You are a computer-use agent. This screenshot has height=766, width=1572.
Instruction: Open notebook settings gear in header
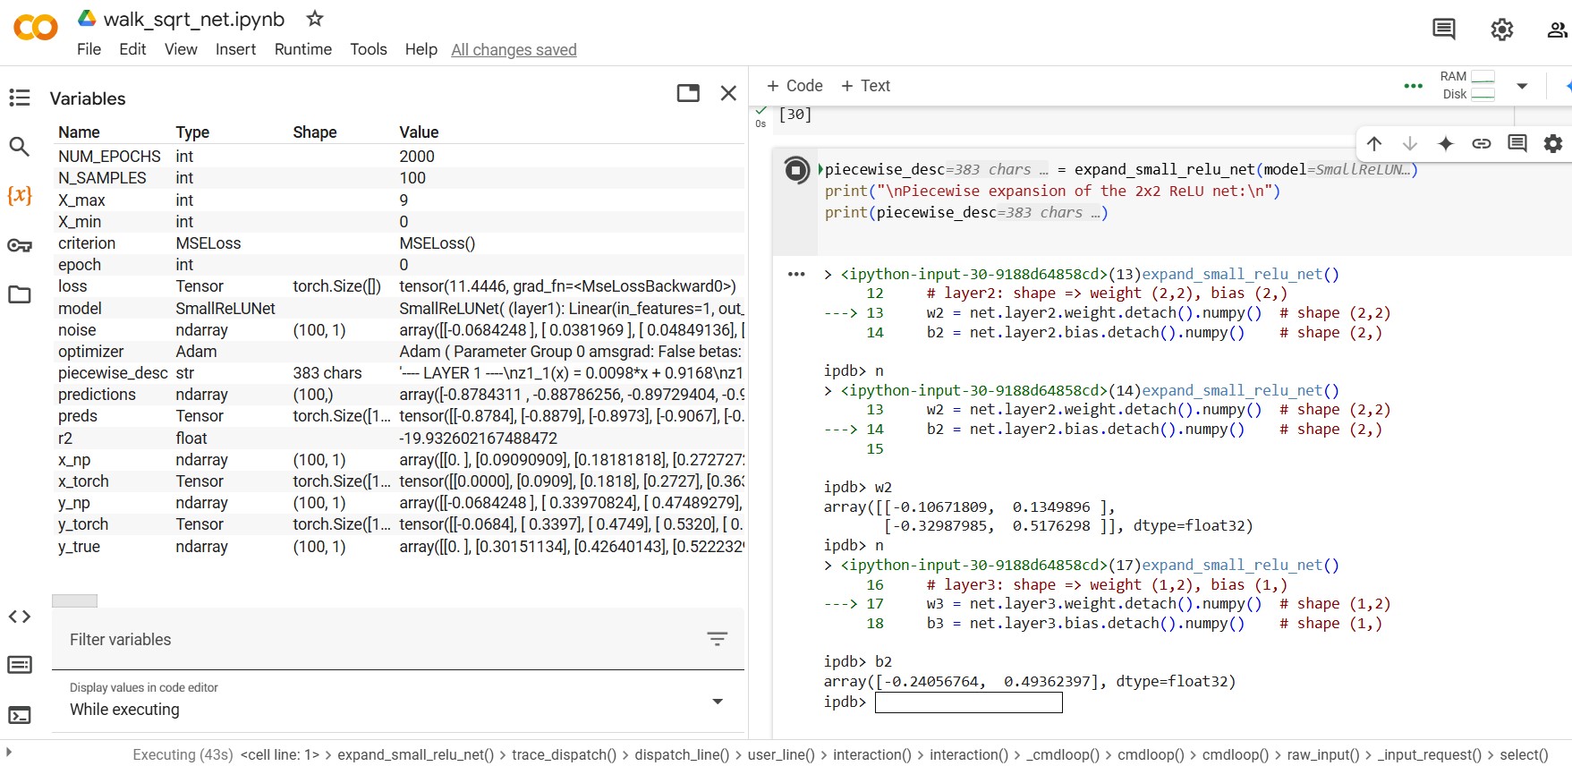[1502, 30]
